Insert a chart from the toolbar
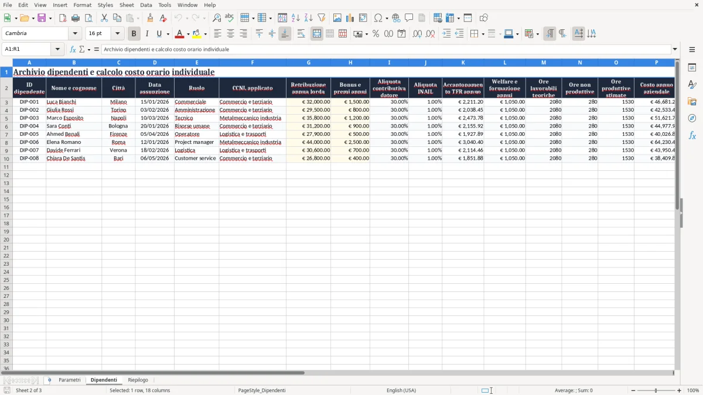The height and width of the screenshot is (395, 703). 350,18
